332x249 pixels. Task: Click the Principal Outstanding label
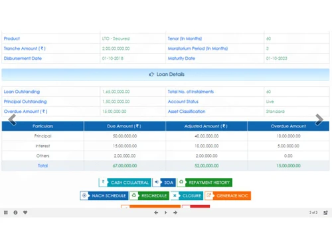click(25, 102)
